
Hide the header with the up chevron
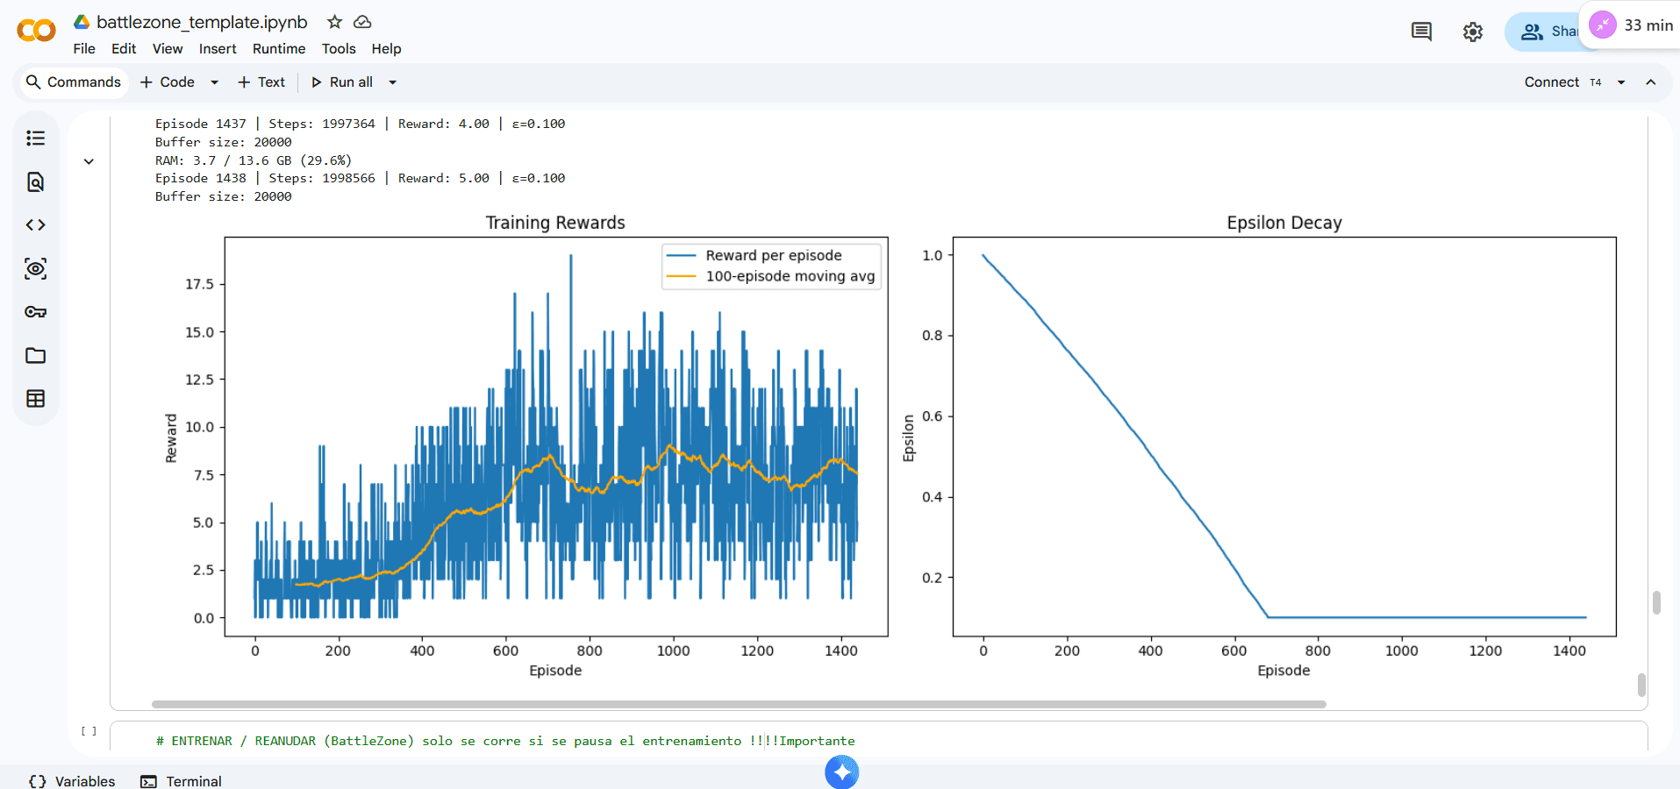pos(1651,82)
